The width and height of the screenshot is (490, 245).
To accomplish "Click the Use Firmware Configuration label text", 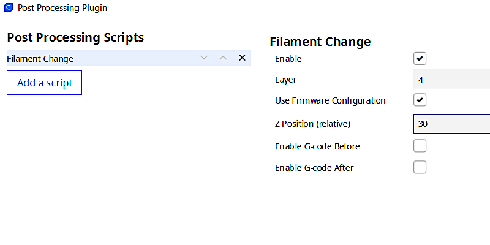I will (330, 100).
